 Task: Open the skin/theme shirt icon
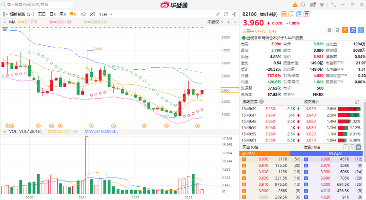point(322,5)
